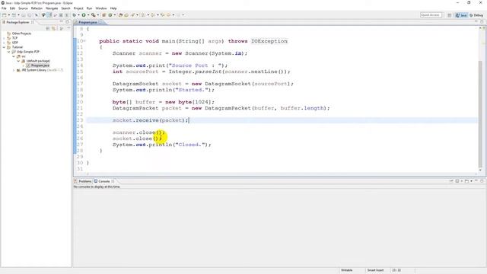Viewport: 487px width, 274px height.
Task: Click the IOException text in code
Action: [269, 41]
